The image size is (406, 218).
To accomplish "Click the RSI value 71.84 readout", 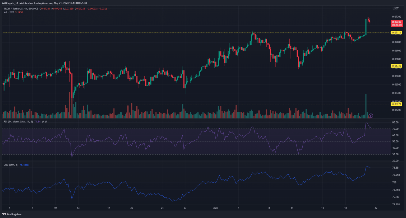I will point(37,122).
